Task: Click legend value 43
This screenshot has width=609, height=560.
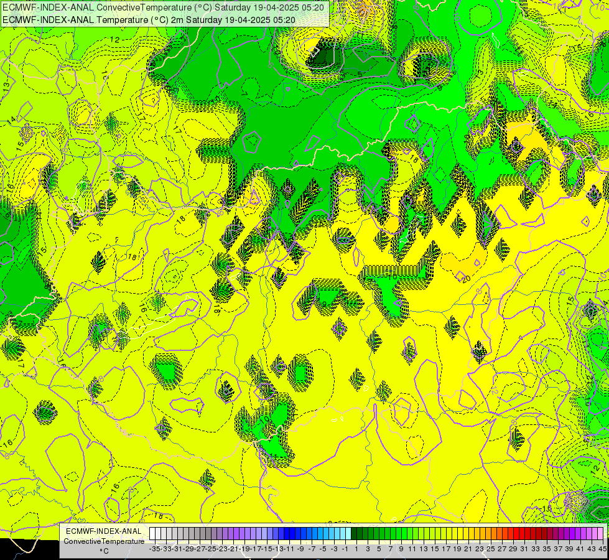Action: click(592, 549)
